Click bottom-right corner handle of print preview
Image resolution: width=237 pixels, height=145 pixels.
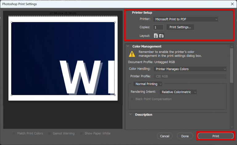115,95
